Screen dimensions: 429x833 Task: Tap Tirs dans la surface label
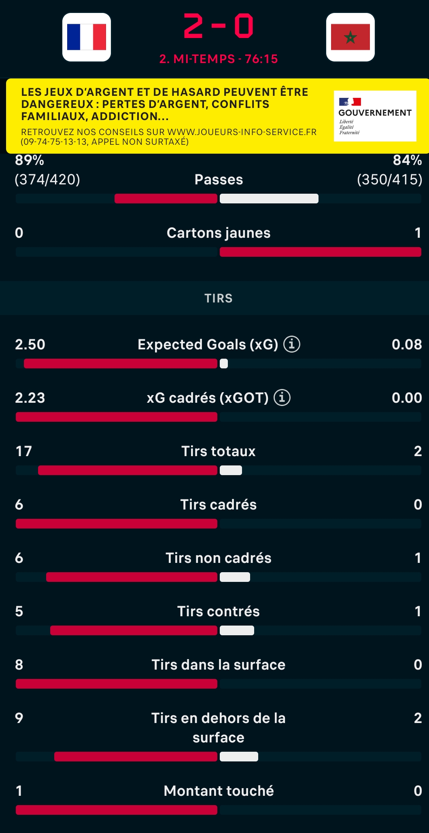219,665
